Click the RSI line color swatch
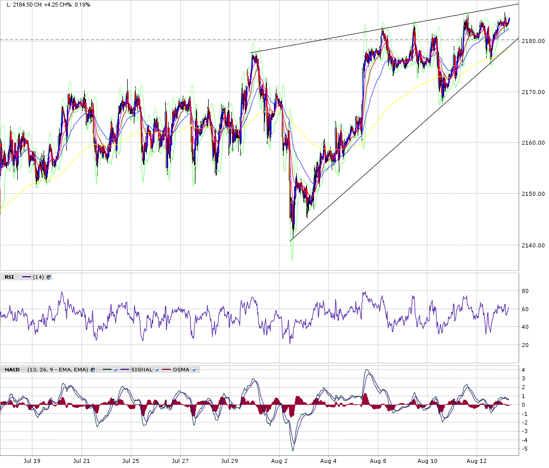The height and width of the screenshot is (468, 549). (x=26, y=277)
